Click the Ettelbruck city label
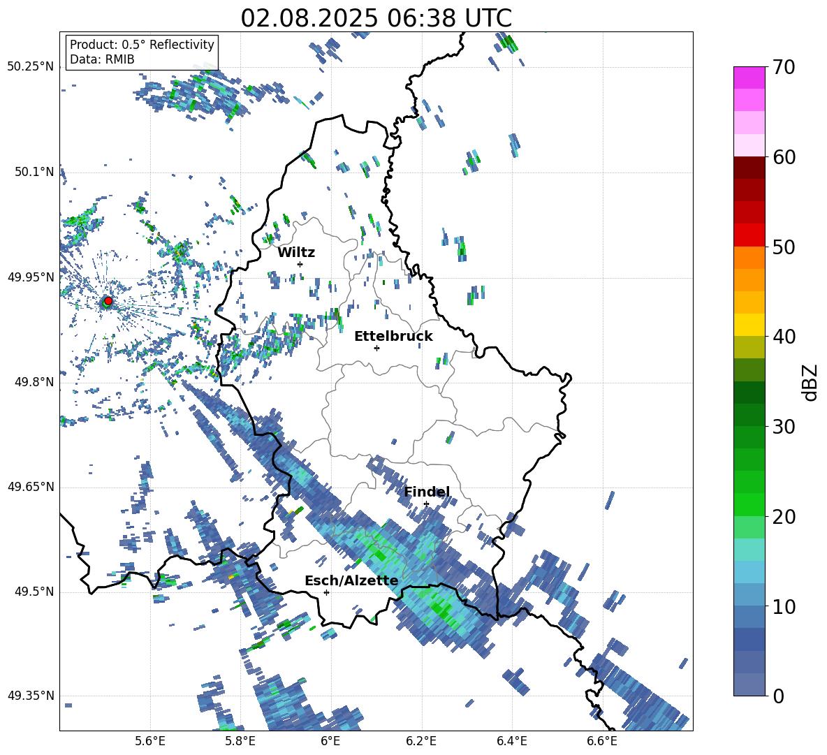 click(x=393, y=337)
